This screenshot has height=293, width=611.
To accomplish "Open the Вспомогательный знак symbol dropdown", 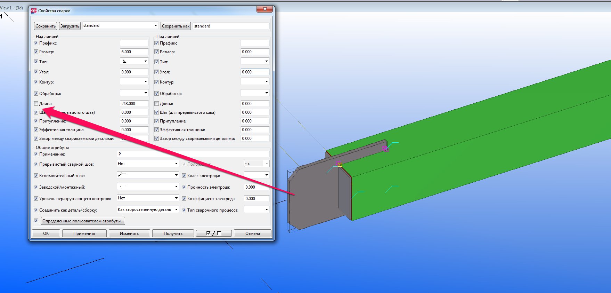I will click(148, 175).
